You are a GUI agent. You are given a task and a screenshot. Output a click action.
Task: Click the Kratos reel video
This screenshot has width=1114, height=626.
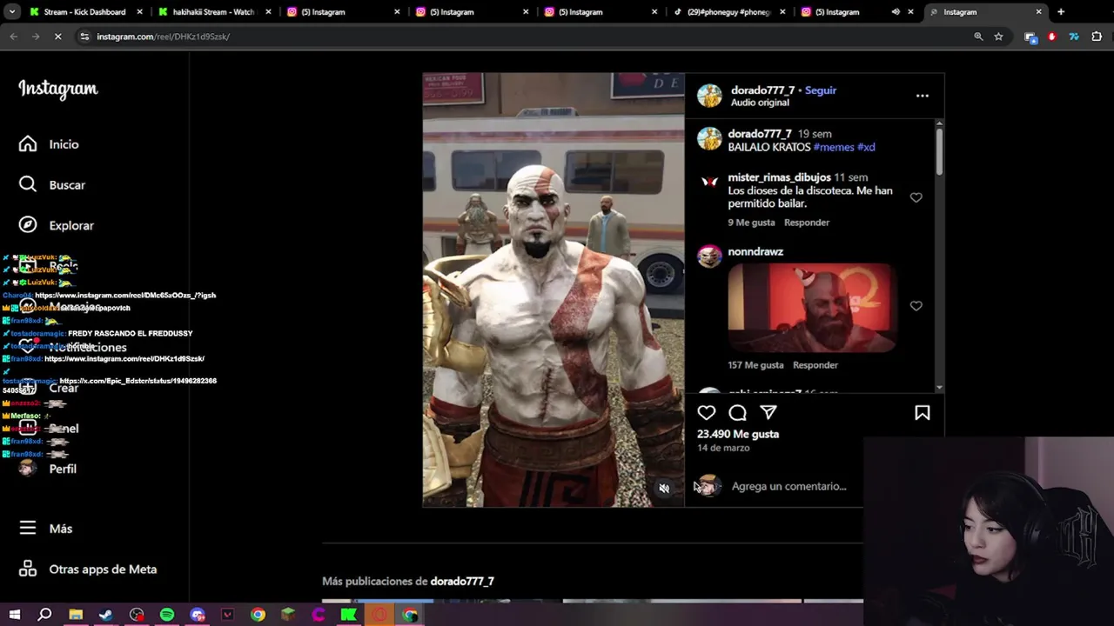pos(554,290)
